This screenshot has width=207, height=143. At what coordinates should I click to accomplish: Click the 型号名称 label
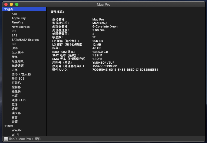[59, 19]
